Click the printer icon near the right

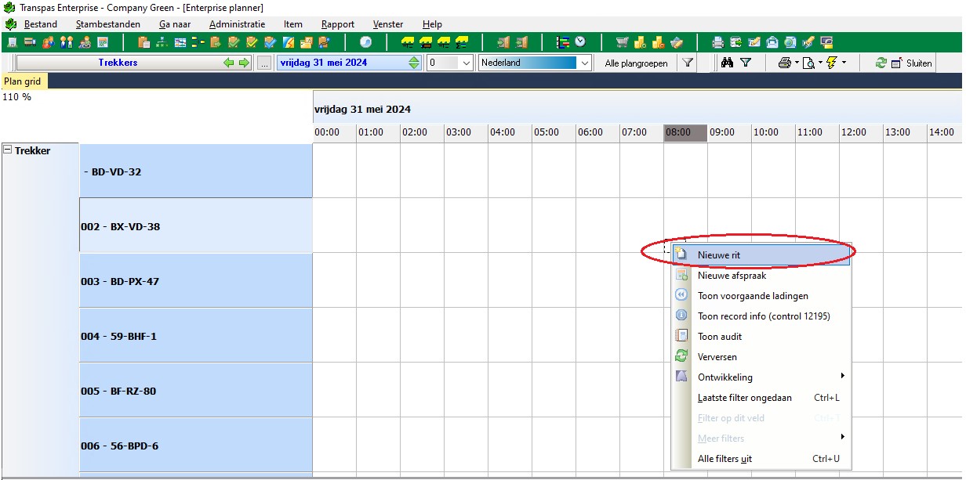[785, 63]
